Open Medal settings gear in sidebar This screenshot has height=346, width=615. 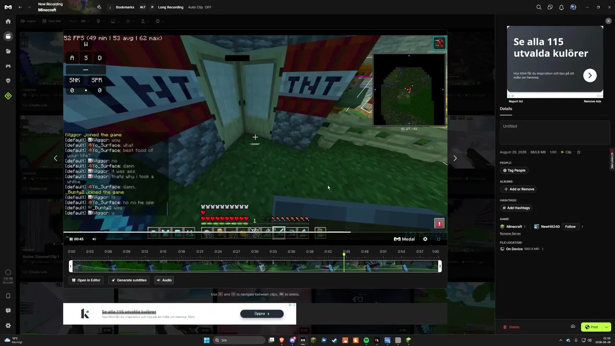click(8, 325)
